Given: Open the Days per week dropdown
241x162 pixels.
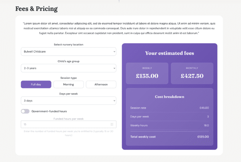Looking at the screenshot, I should [x=68, y=100].
